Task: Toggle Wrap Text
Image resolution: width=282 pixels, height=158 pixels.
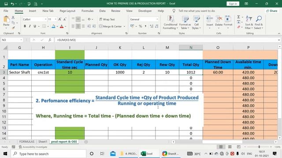Action: point(107,19)
